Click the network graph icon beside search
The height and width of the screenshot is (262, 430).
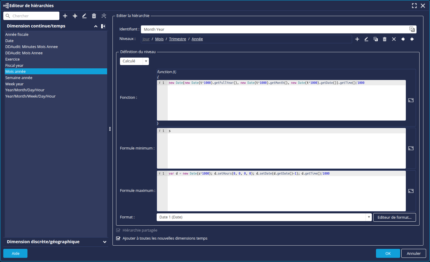[x=104, y=16]
